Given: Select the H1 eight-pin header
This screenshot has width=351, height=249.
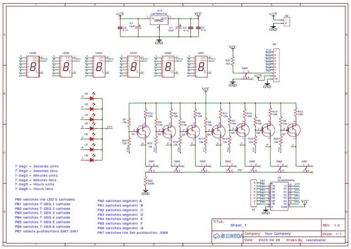Looking at the screenshot, I should tap(254, 193).
